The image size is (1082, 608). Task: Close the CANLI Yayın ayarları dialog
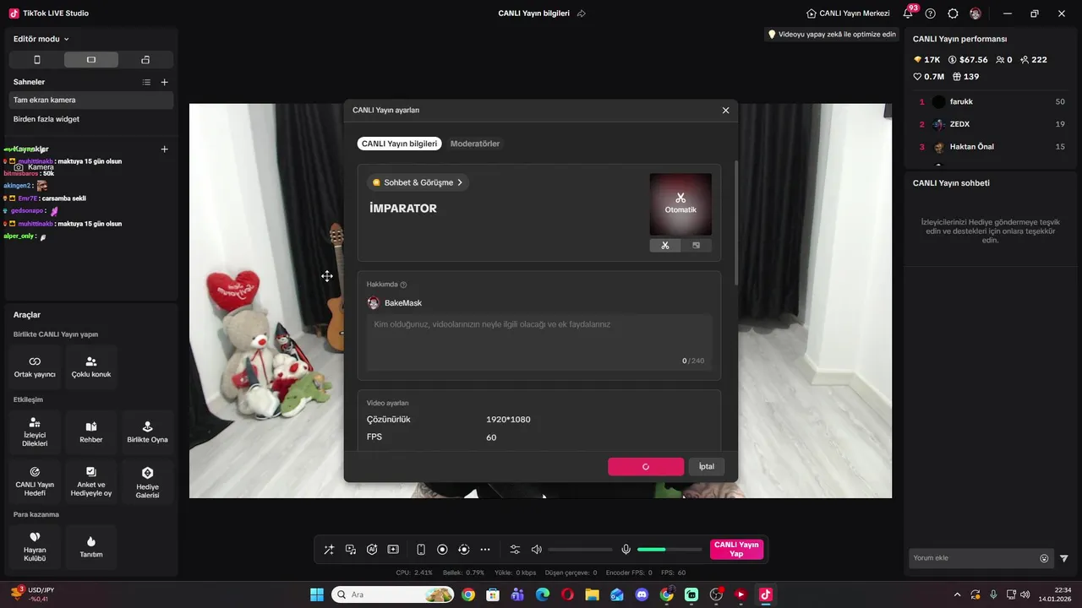[725, 110]
